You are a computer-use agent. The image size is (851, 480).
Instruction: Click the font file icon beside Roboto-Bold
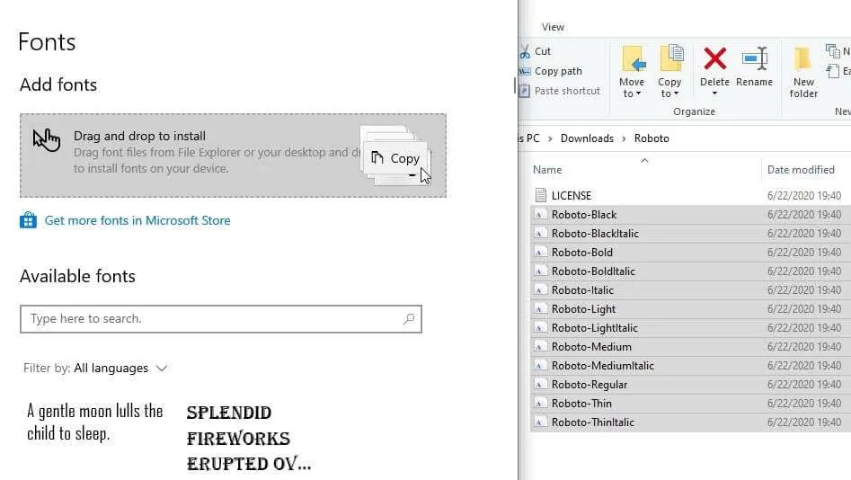click(539, 253)
